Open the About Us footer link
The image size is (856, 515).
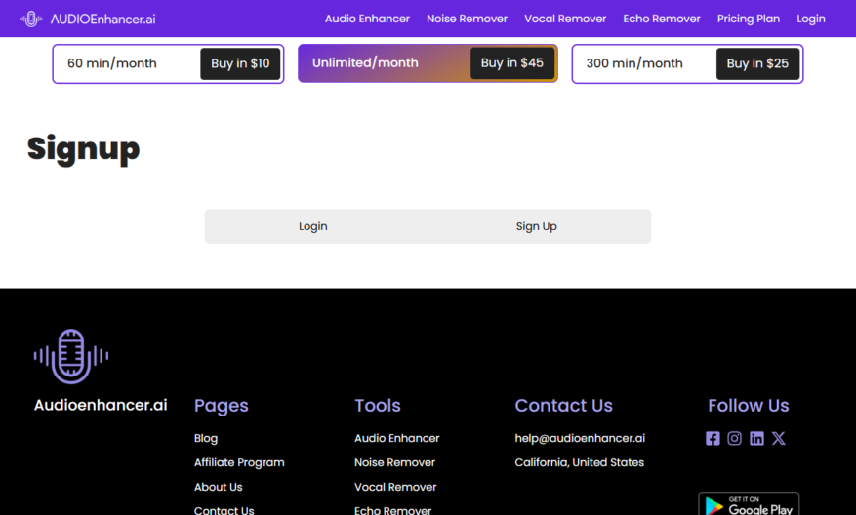219,487
